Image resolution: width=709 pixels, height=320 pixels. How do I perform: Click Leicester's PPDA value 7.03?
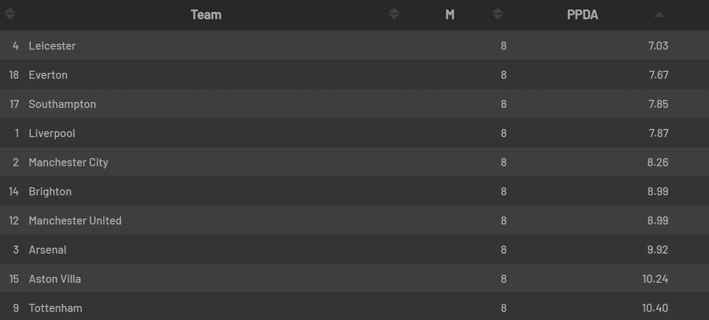pyautogui.click(x=658, y=46)
